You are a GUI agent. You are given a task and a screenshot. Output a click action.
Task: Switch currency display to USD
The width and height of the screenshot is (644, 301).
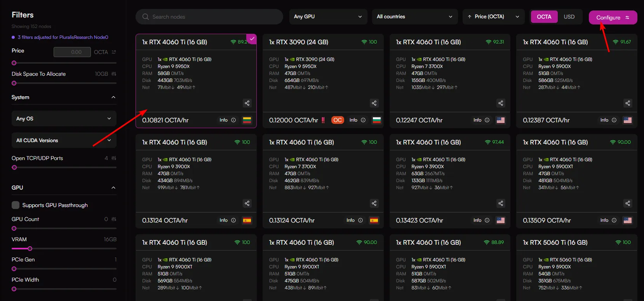[569, 17]
